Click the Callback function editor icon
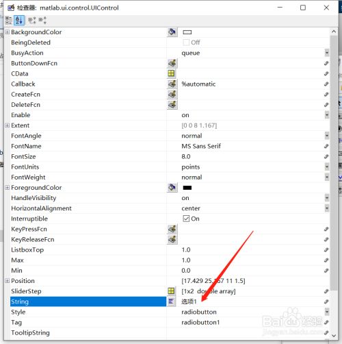 click(172, 84)
